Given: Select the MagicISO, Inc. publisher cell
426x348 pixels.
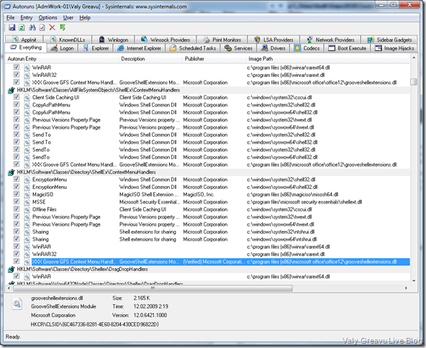Looking at the screenshot, I should 199,195.
